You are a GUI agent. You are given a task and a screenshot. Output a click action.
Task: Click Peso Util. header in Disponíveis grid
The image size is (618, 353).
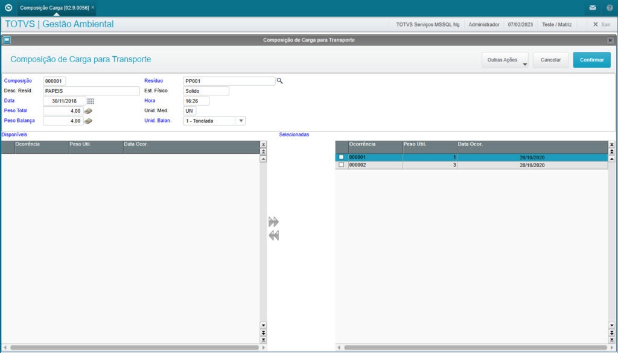(x=97, y=147)
